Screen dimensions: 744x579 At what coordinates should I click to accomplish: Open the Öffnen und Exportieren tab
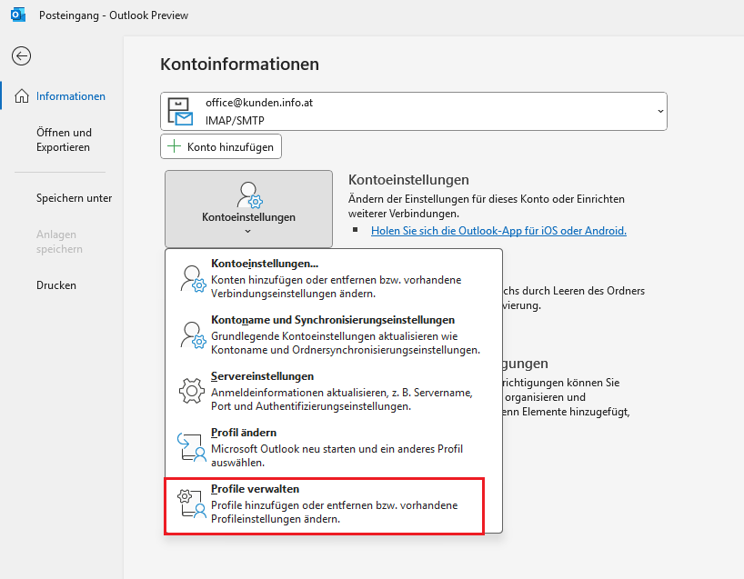coord(64,140)
